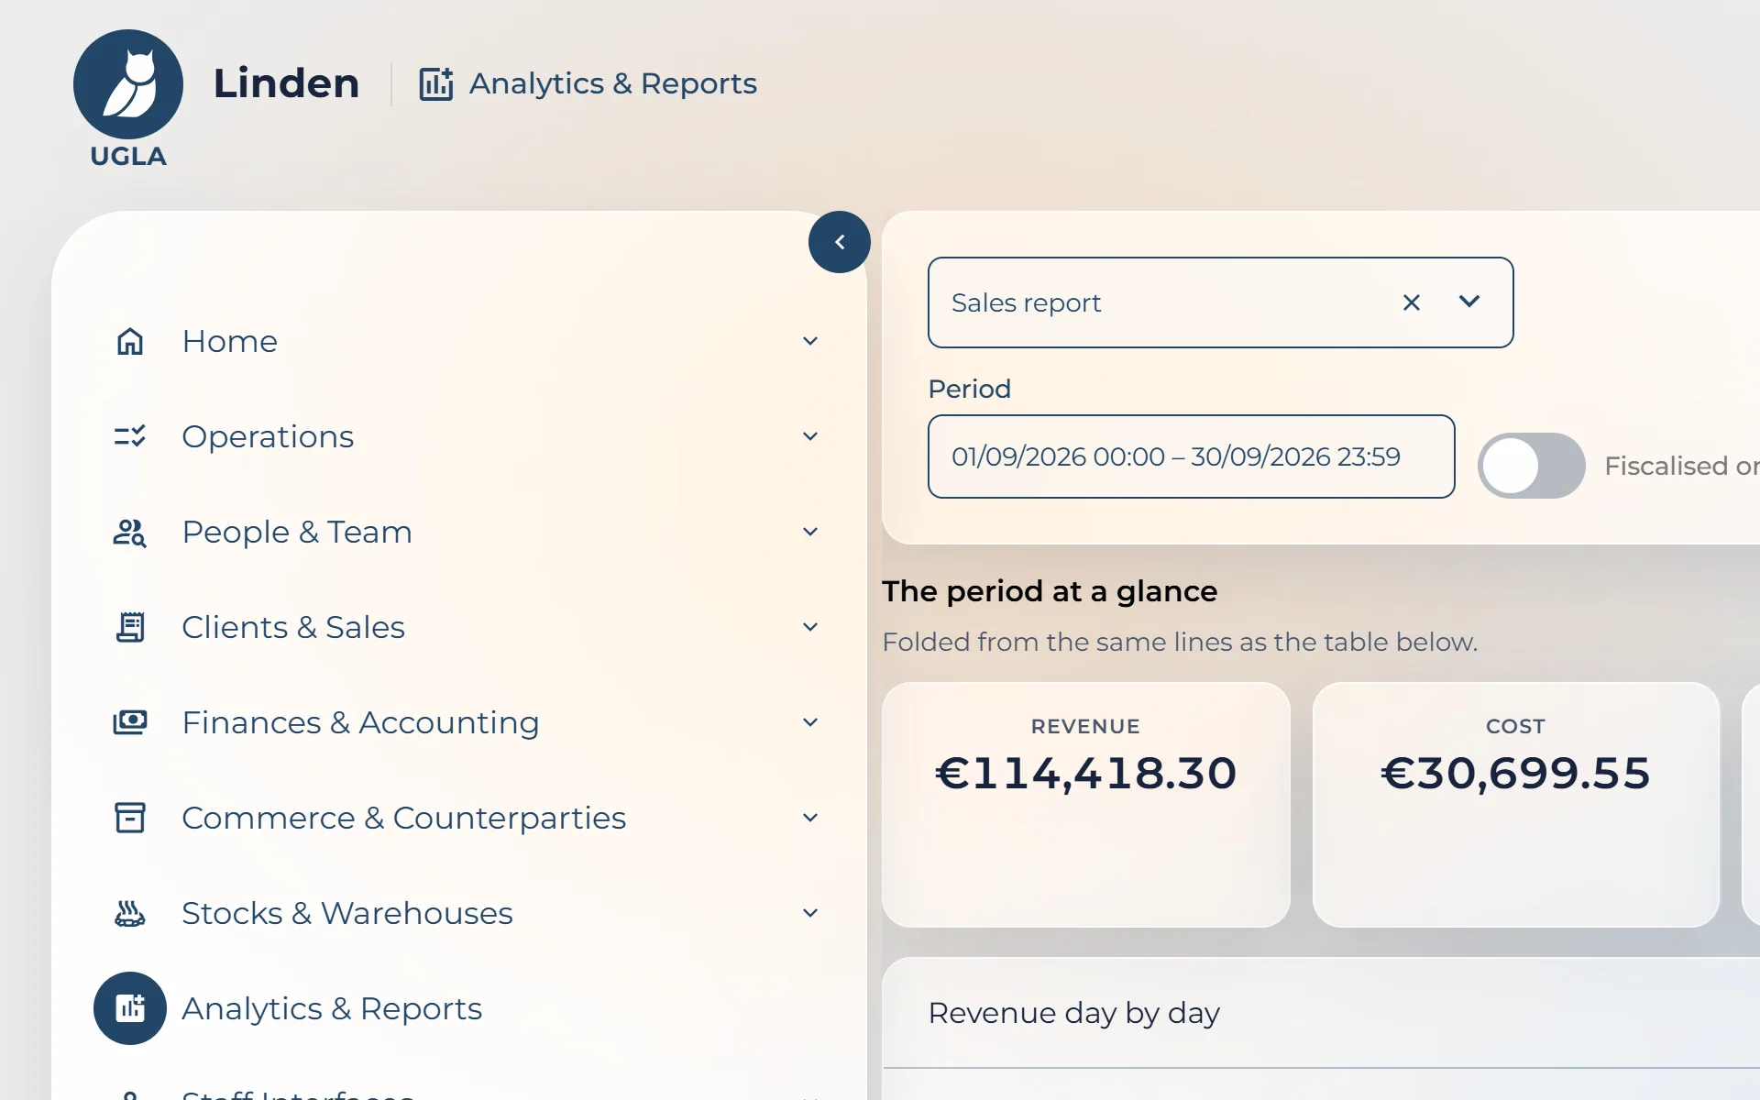Viewport: 1760px width, 1100px height.
Task: Open the Sales report dropdown arrow
Action: pyautogui.click(x=1469, y=302)
